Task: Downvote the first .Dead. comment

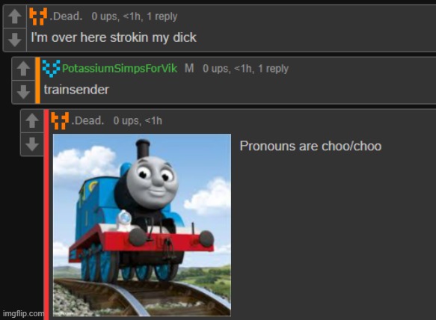Action: click(x=15, y=40)
